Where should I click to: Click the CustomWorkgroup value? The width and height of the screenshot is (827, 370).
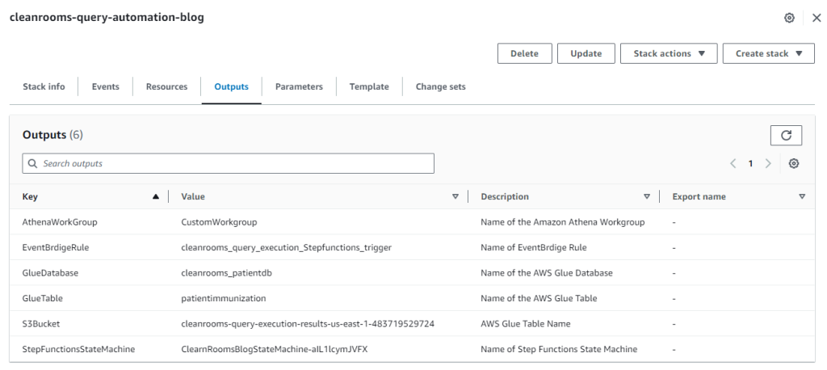click(219, 222)
